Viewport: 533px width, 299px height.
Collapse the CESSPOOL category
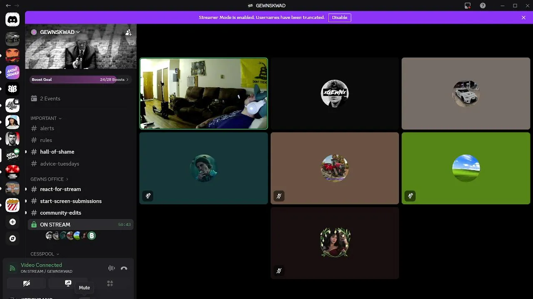point(45,254)
